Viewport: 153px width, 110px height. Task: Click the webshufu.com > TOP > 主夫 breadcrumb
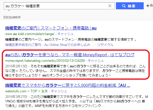pos(26,91)
